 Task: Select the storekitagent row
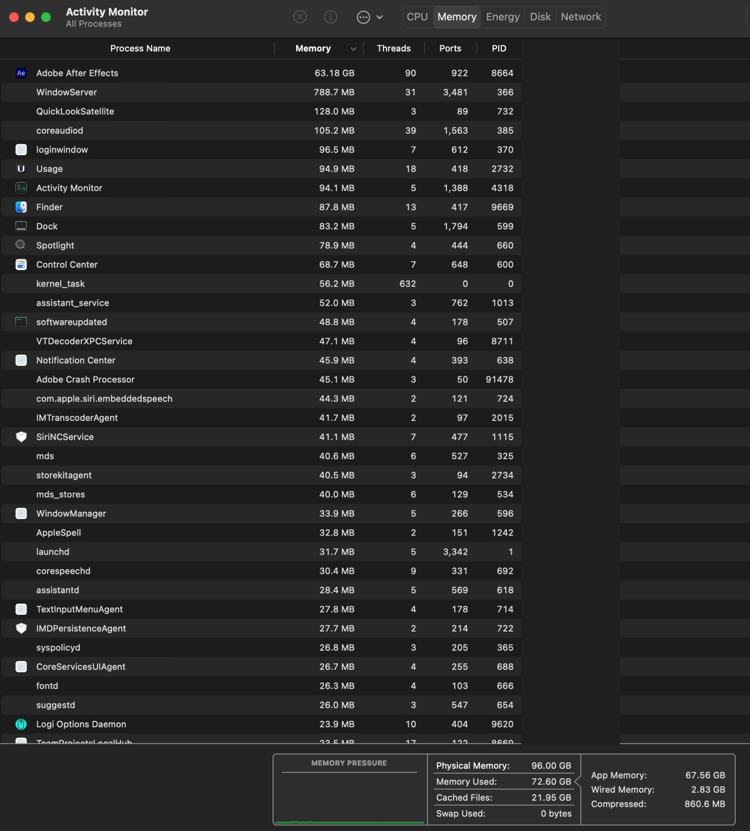click(x=261, y=475)
